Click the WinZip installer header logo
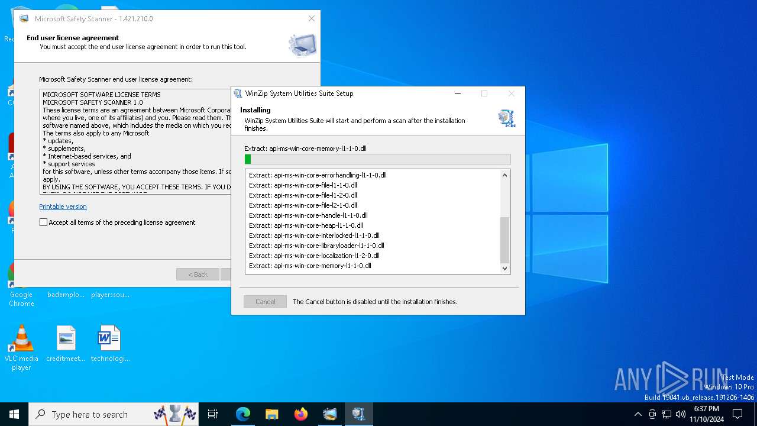757x426 pixels. tap(506, 118)
